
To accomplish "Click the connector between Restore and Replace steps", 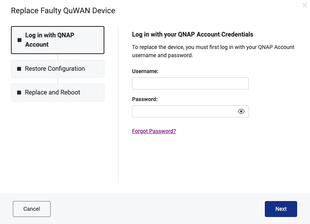I will (58, 80).
